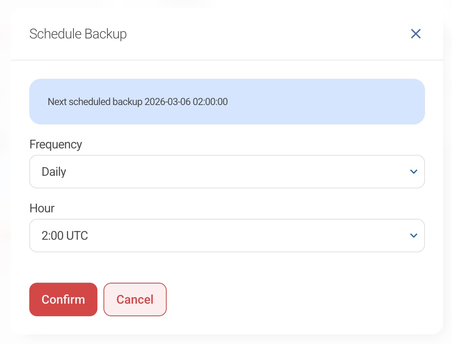The image size is (452, 344).
Task: Click the "Schedule Backup" dialog title
Action: click(78, 34)
